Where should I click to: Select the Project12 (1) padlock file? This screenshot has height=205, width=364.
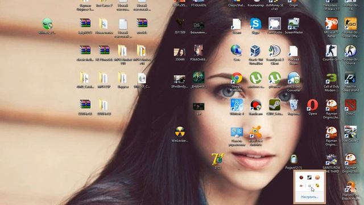(x=293, y=159)
